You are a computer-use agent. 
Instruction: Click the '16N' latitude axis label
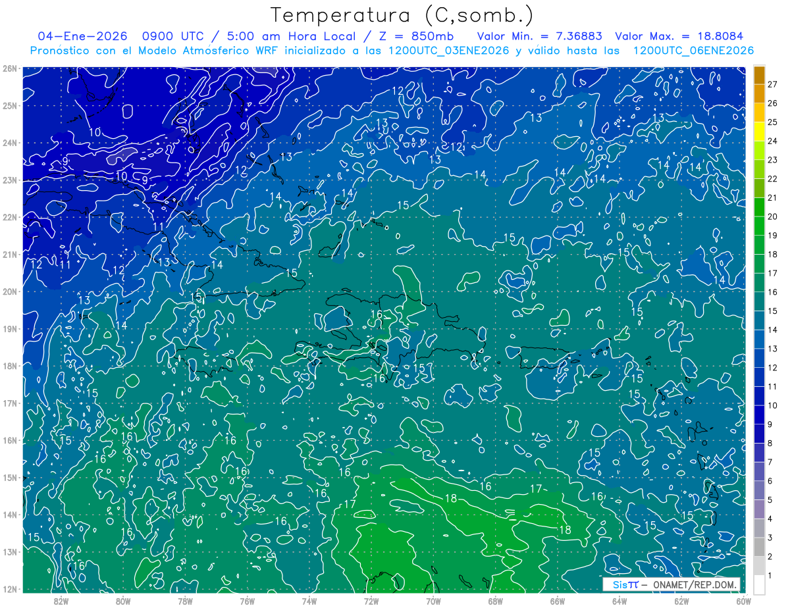click(9, 440)
